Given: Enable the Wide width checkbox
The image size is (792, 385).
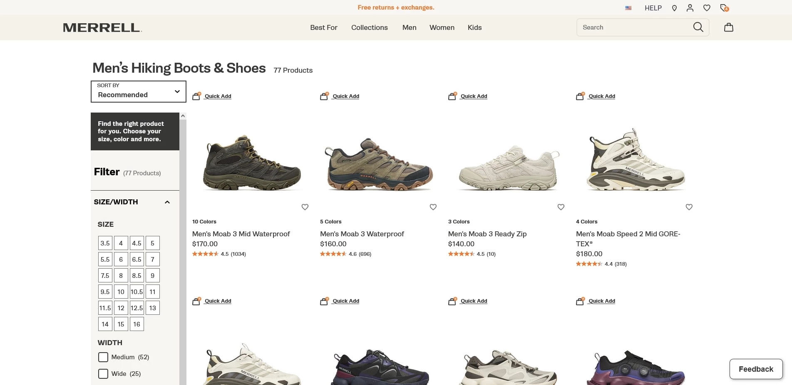Looking at the screenshot, I should click(x=103, y=373).
